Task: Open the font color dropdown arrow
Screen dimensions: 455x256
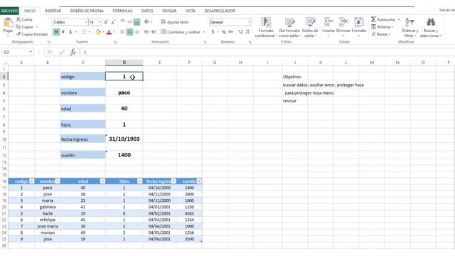Action: (114, 32)
